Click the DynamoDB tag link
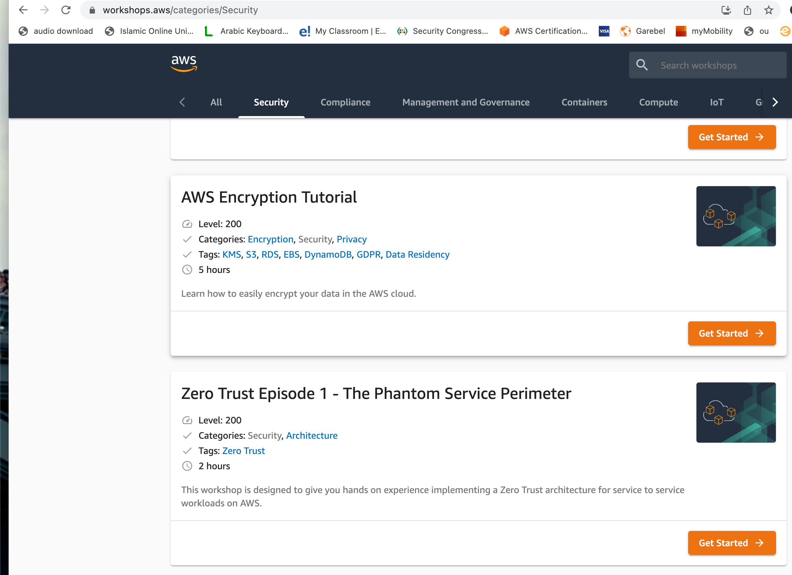792x575 pixels. coord(328,254)
